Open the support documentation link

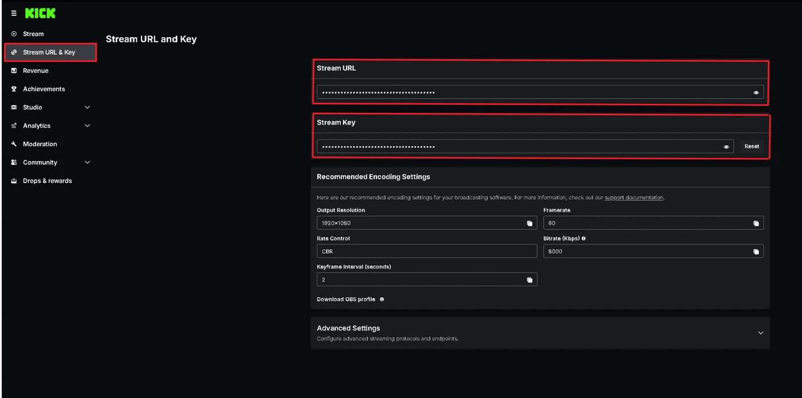click(x=634, y=198)
